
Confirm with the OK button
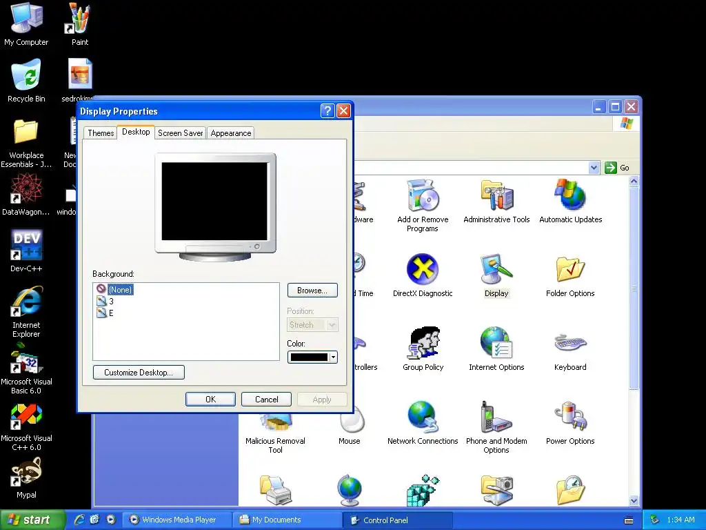pyautogui.click(x=210, y=400)
